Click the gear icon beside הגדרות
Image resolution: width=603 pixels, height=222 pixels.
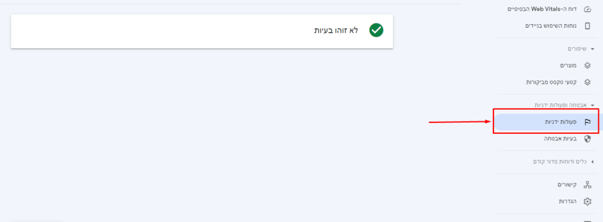587,201
